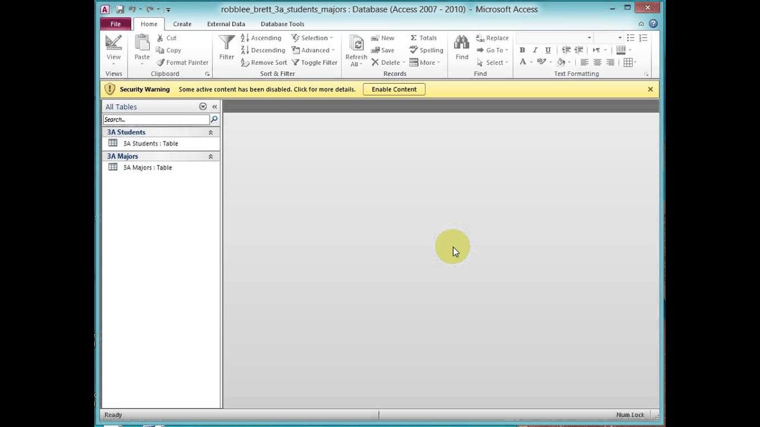Toggle center text alignment
The height and width of the screenshot is (427, 760).
pos(597,62)
